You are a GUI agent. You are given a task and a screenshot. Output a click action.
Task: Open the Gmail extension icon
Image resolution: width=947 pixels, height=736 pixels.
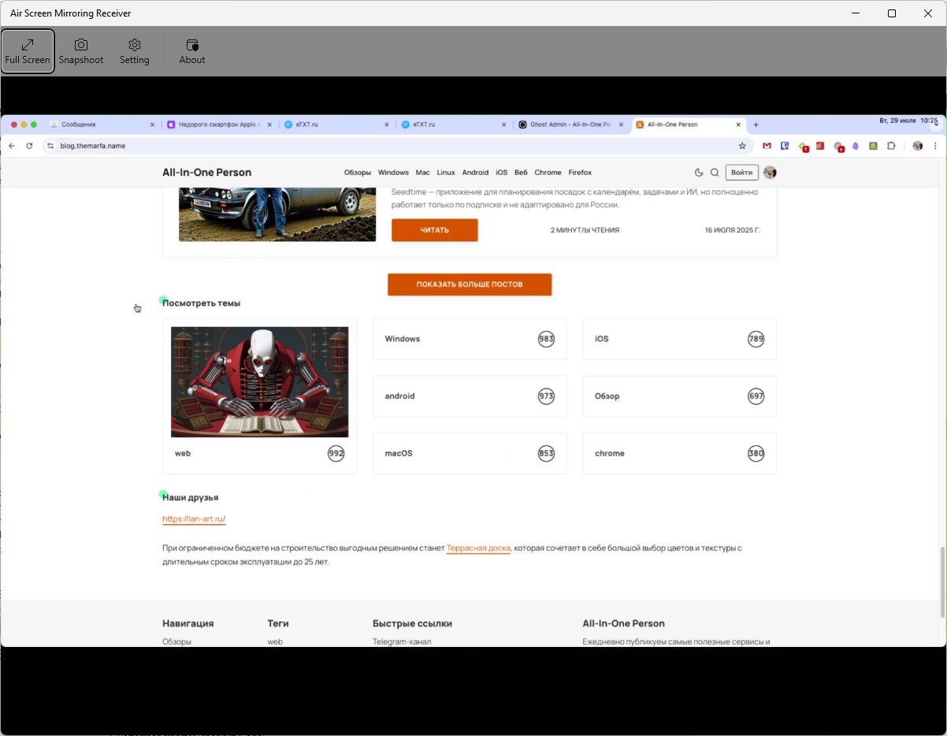[x=767, y=146]
